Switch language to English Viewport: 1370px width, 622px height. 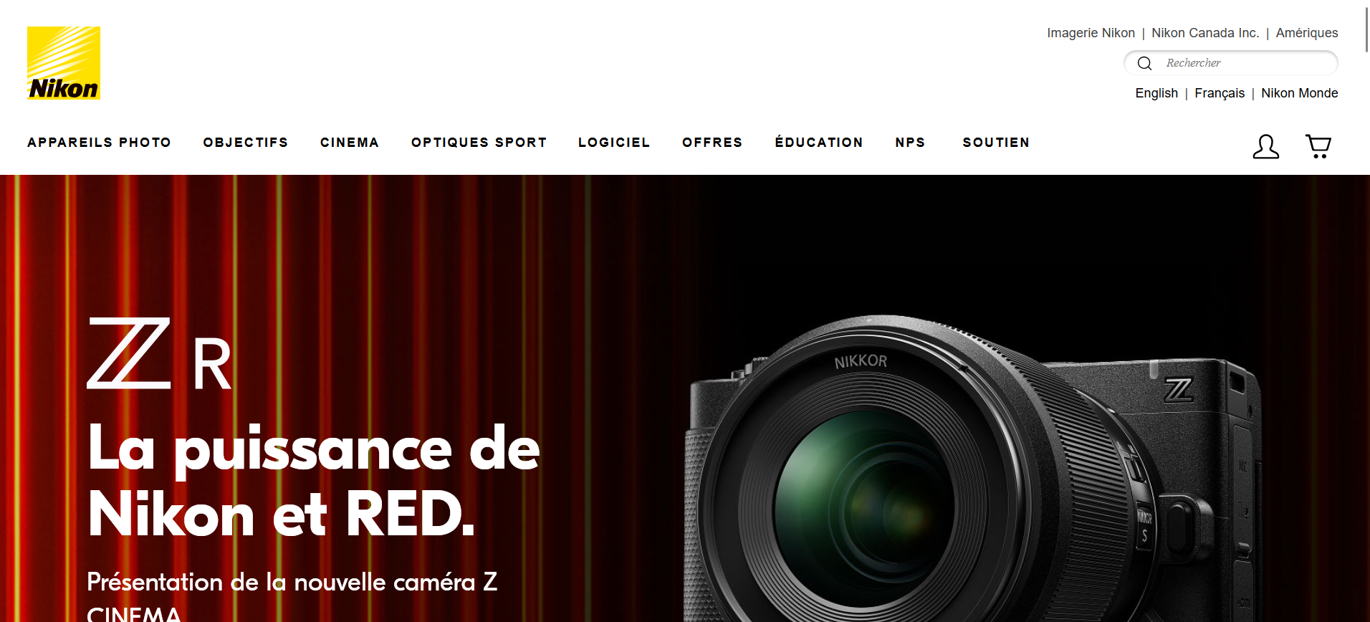coord(1156,93)
